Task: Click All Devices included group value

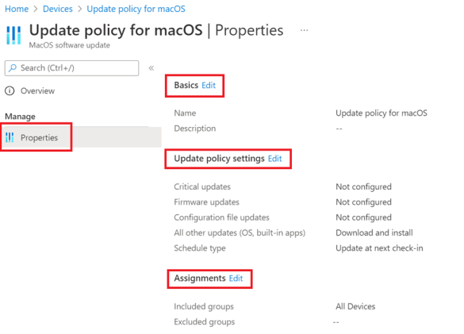Action: pyautogui.click(x=355, y=306)
